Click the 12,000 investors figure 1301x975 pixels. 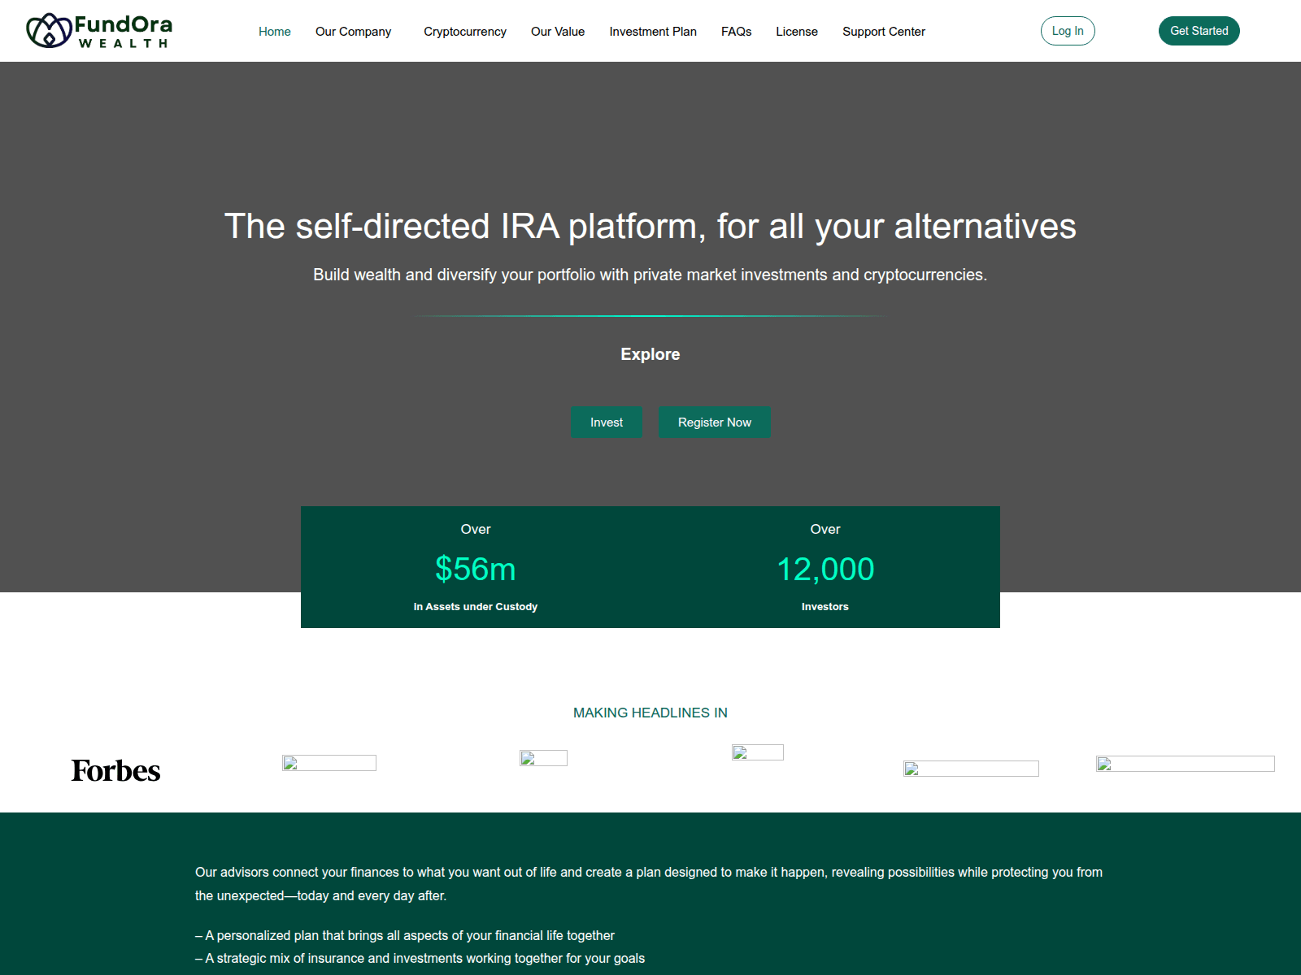click(x=825, y=569)
